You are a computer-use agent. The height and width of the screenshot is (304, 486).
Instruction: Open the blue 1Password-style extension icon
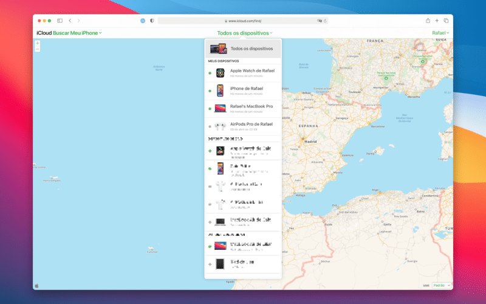[143, 21]
